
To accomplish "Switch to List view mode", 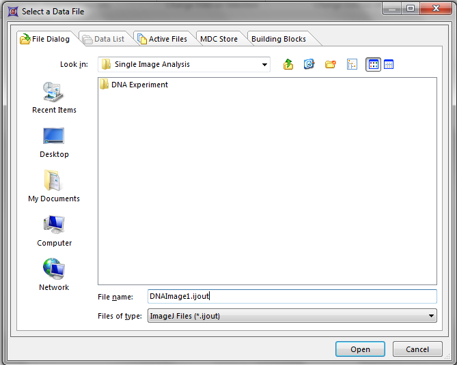I will (x=373, y=64).
